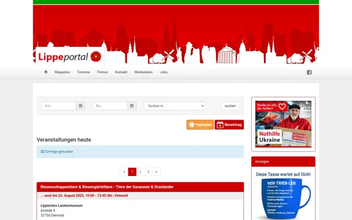Go to next page in pagination
This screenshot has height=220, width=352.
click(156, 172)
